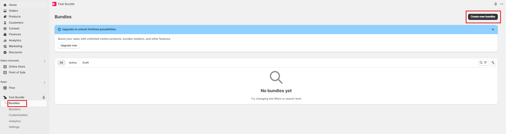
Task: Click the Flow app icon
Action: tap(5, 88)
